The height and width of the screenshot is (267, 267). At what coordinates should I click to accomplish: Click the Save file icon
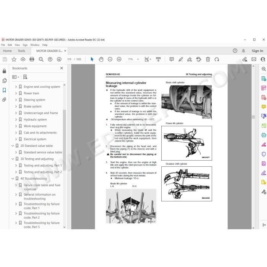(5, 59)
